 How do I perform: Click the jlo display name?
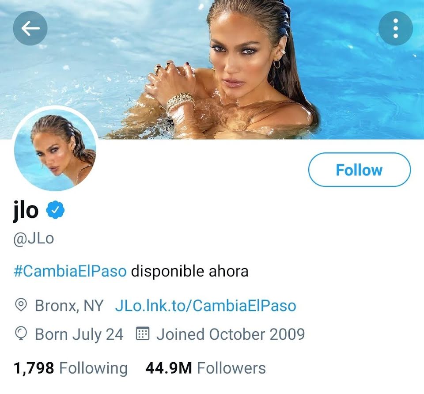[26, 210]
